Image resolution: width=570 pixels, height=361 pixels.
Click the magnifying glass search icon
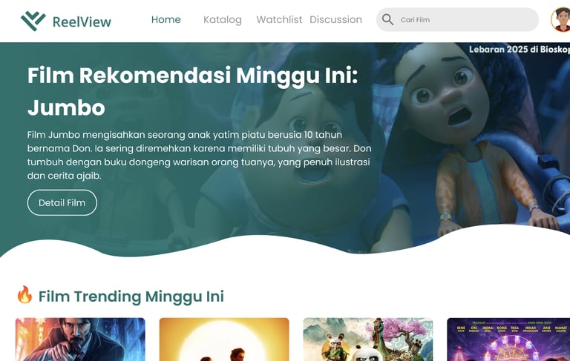click(387, 19)
